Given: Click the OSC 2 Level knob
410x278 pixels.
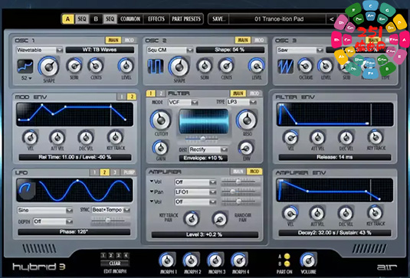Looking at the screenshot, I should [257, 66].
